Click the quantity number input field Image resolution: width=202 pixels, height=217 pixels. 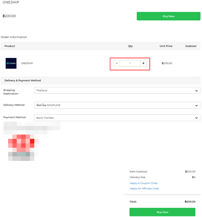click(130, 63)
